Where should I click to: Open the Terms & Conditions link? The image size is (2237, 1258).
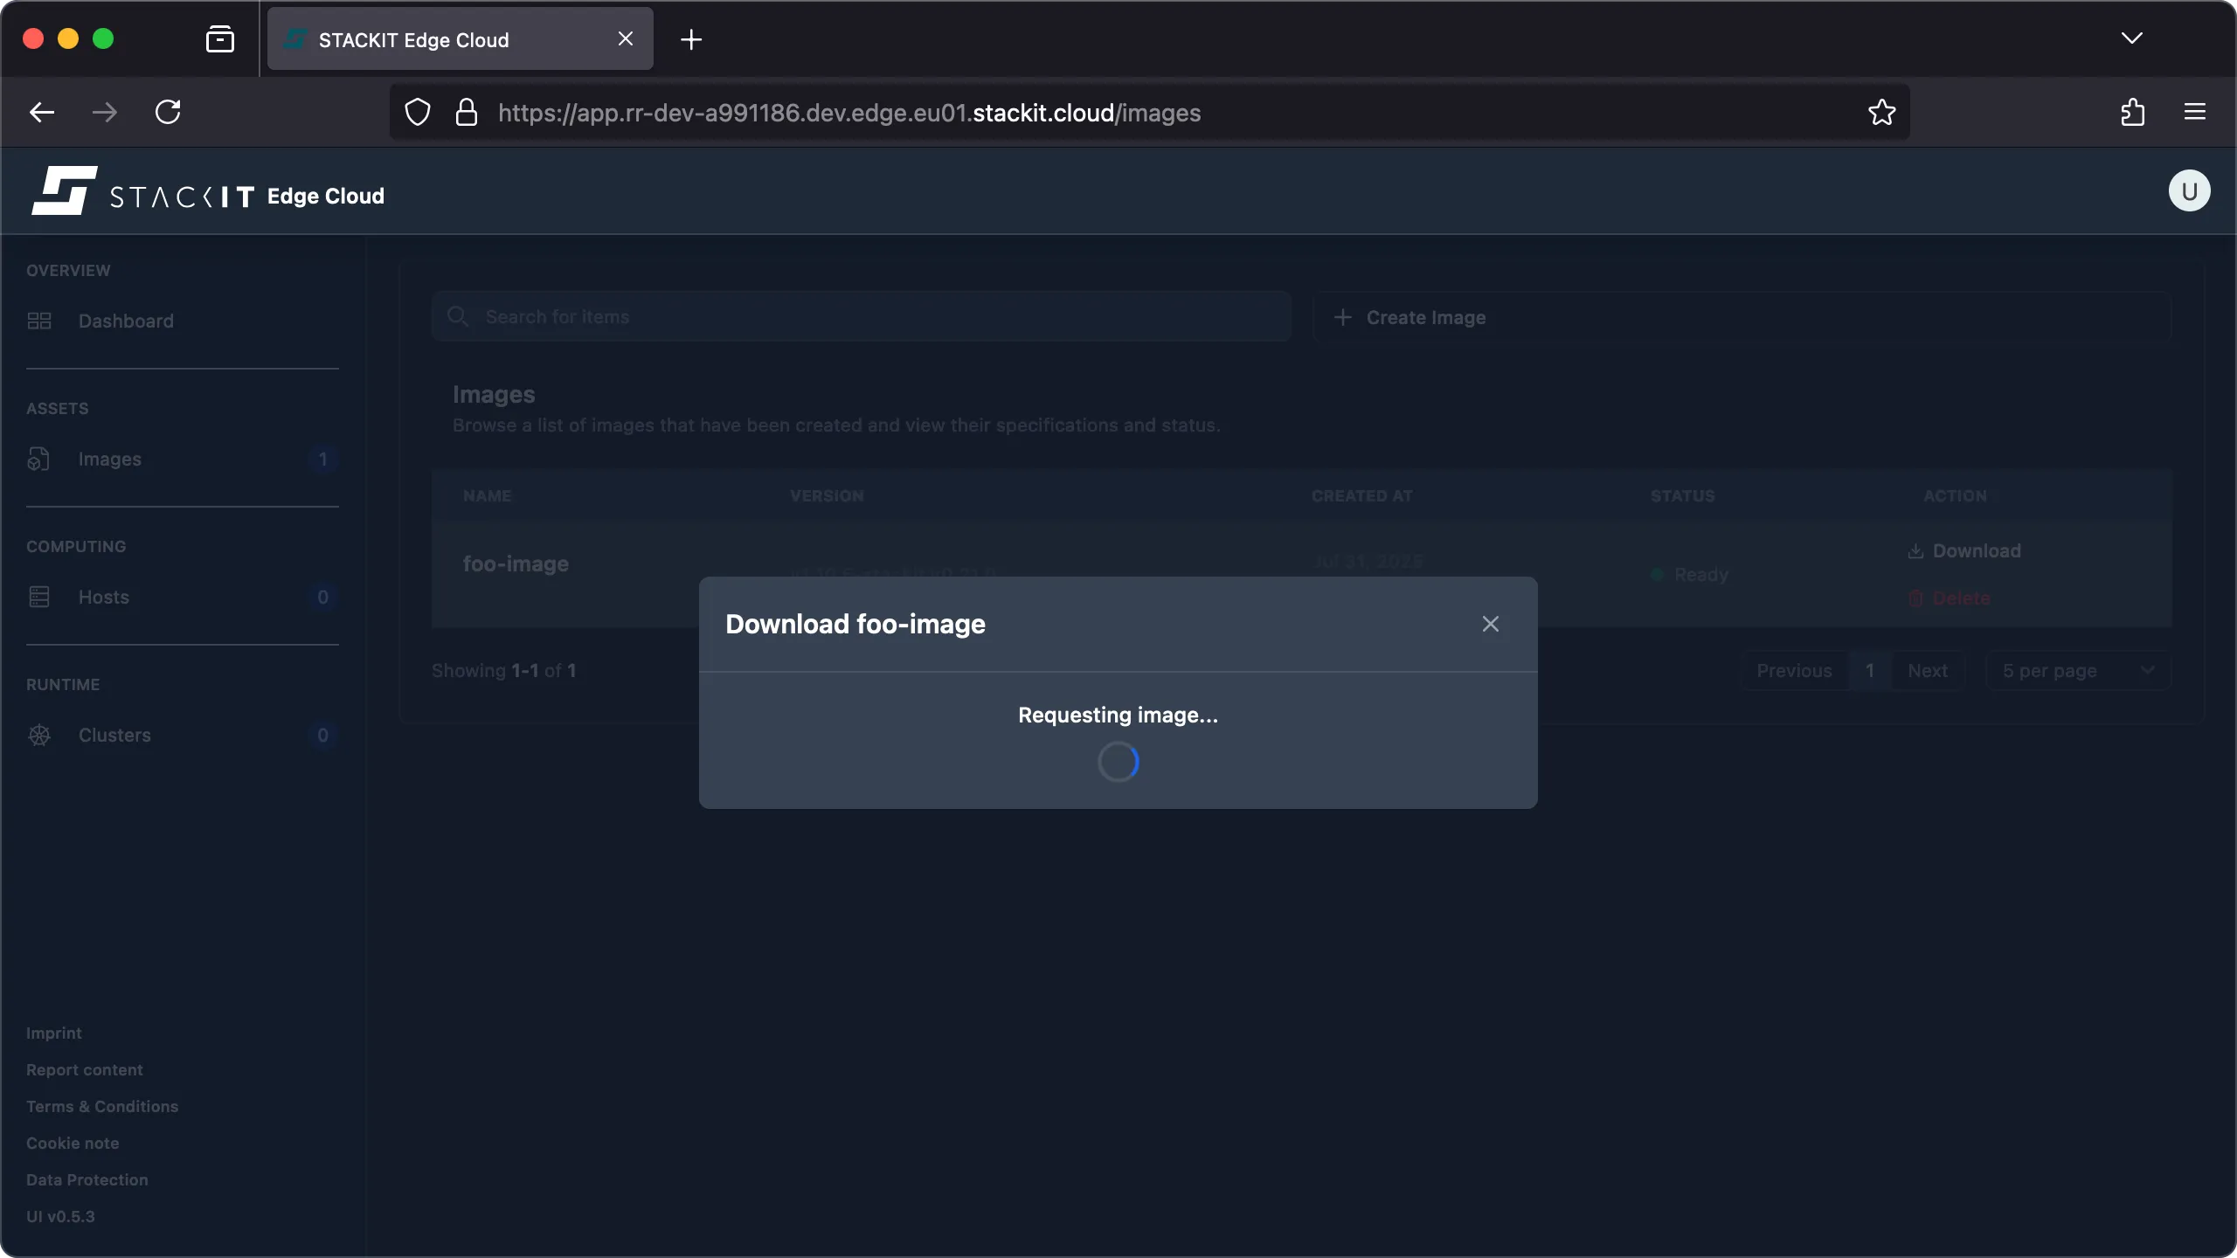[101, 1106]
